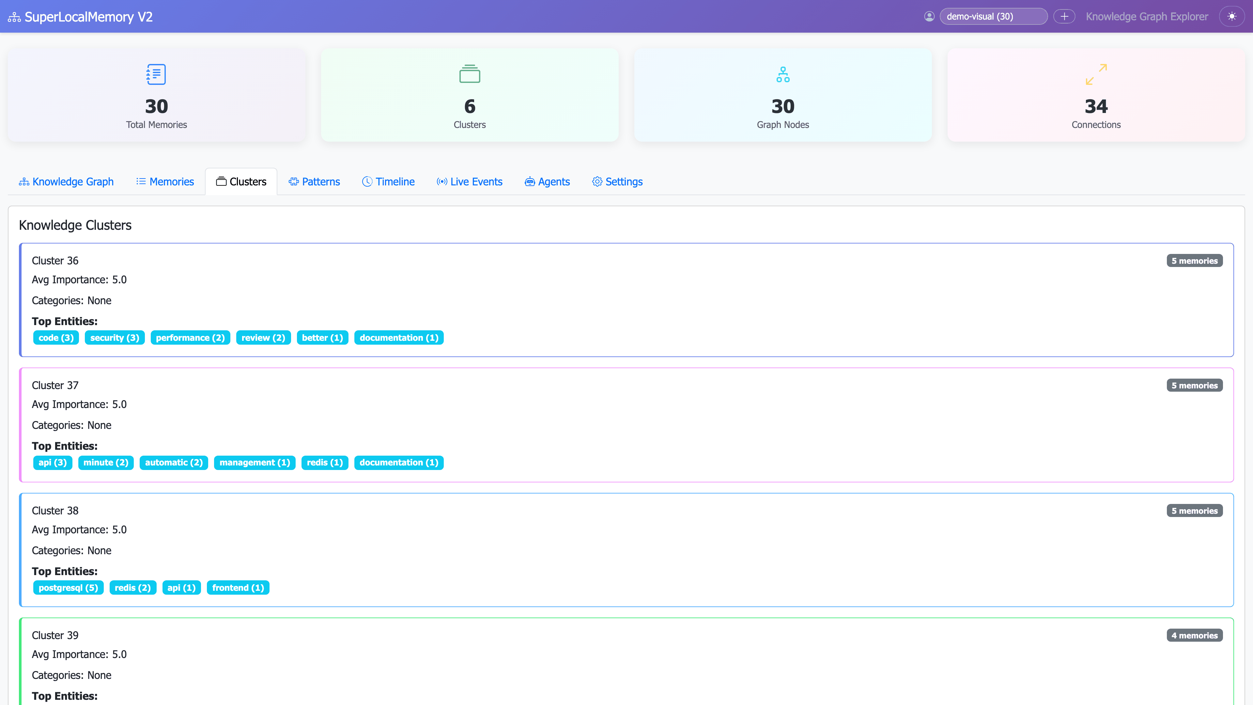Open the Agents tab
Screen dimensions: 1253x705
(547, 181)
